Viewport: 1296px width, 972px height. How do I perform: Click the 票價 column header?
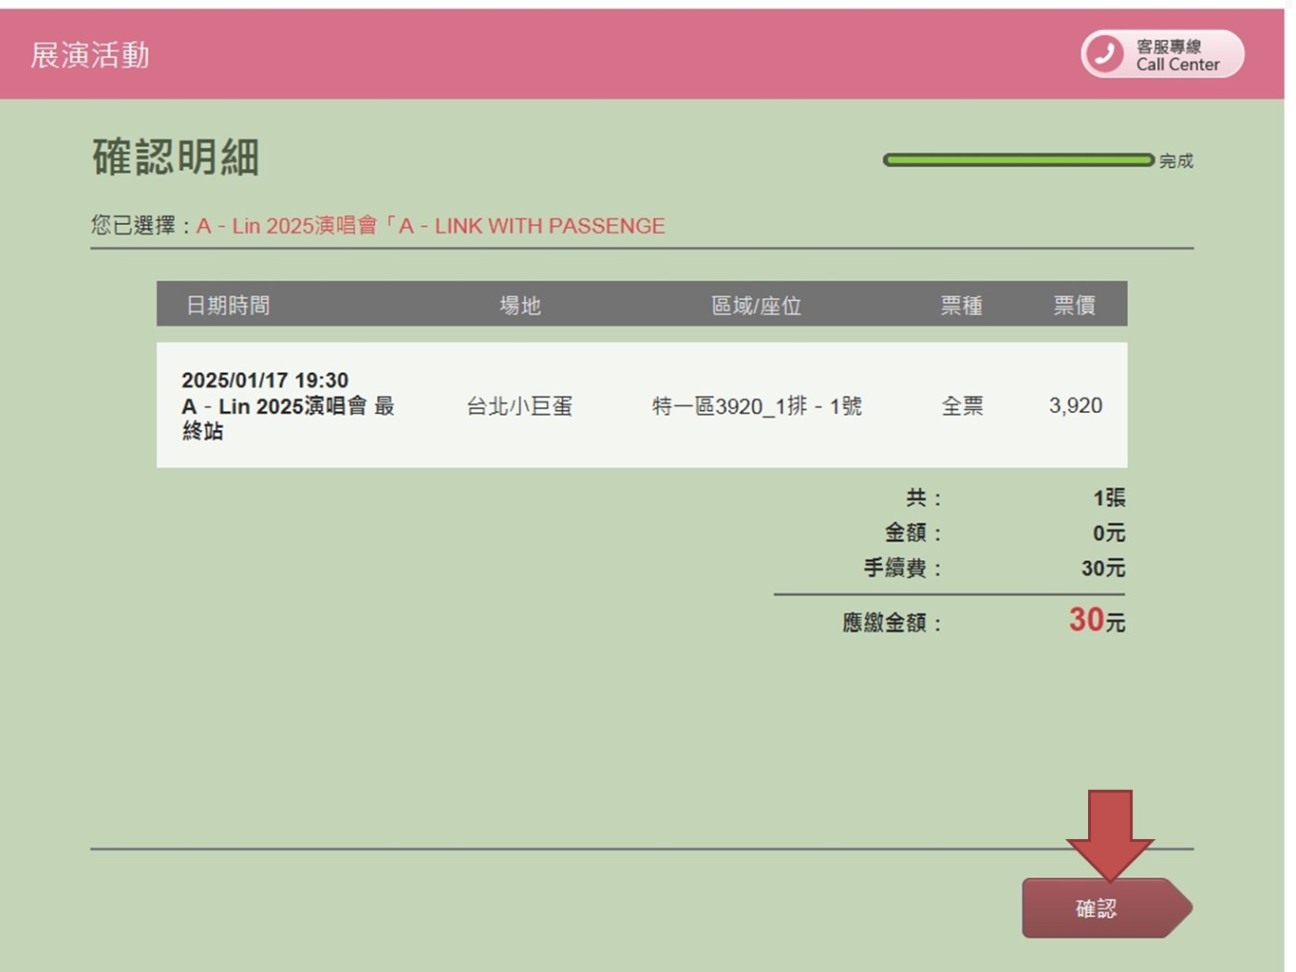[x=1075, y=306]
